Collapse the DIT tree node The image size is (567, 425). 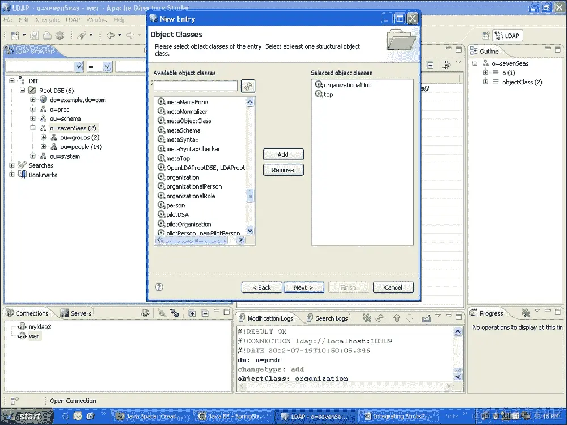pyautogui.click(x=12, y=81)
